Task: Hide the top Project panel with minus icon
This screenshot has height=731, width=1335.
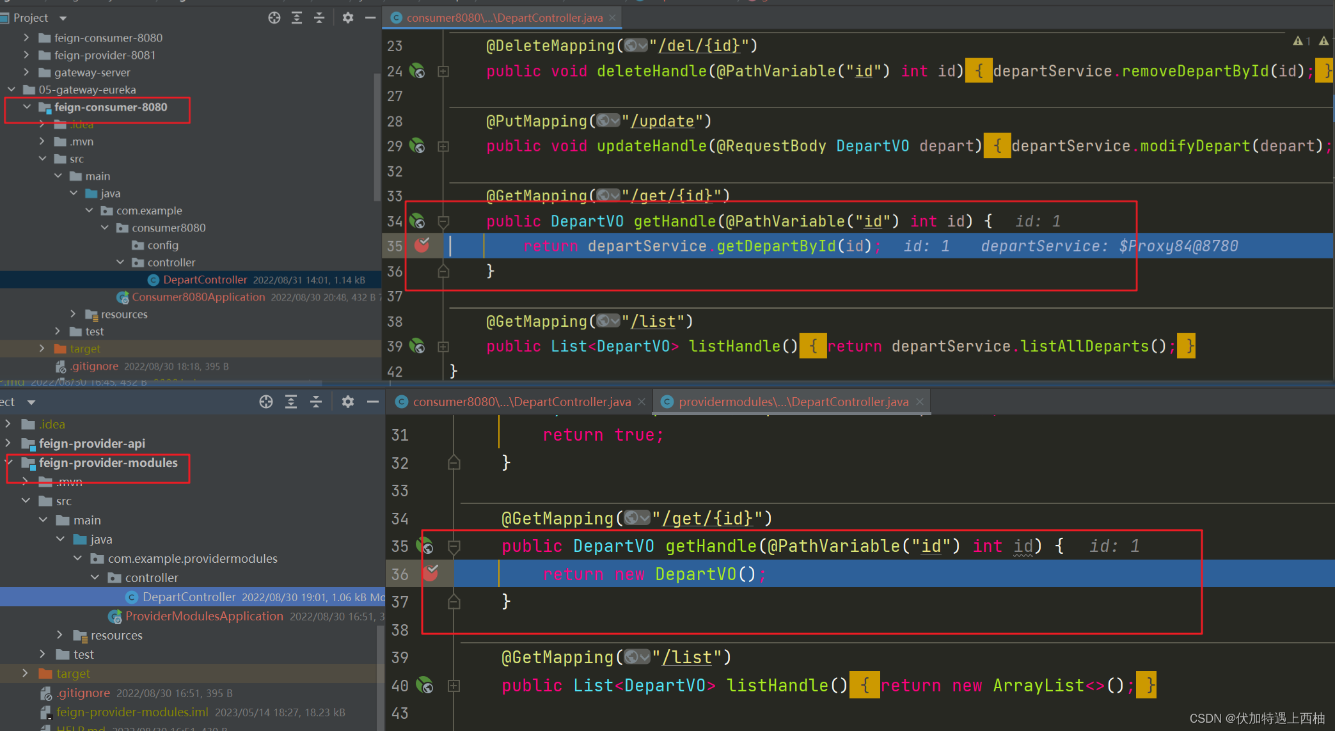Action: 370,18
